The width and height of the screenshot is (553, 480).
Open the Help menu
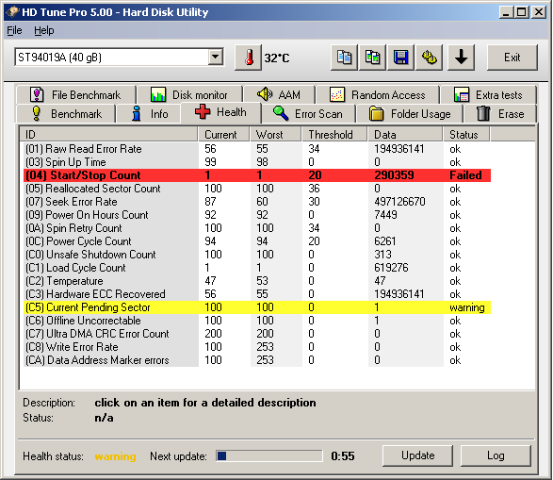tap(44, 31)
